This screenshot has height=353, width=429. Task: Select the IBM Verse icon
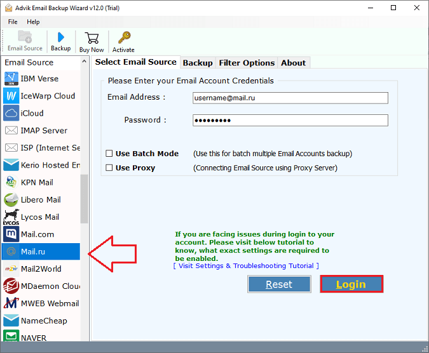tap(11, 79)
